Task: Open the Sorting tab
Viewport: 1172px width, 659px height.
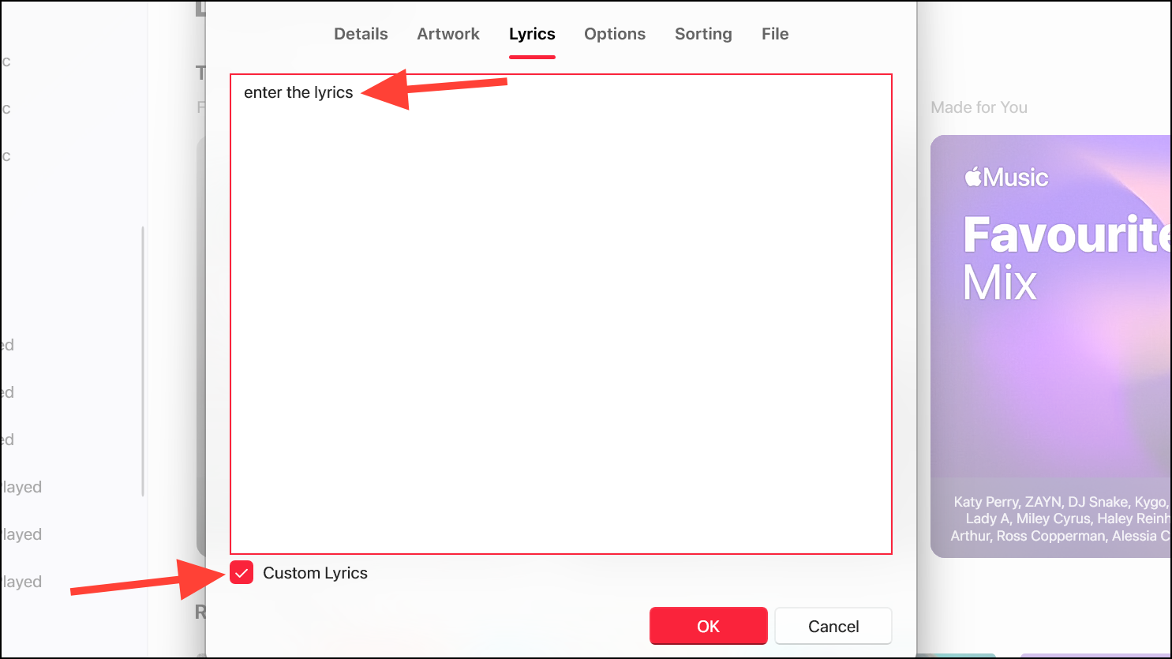Action: 703,34
